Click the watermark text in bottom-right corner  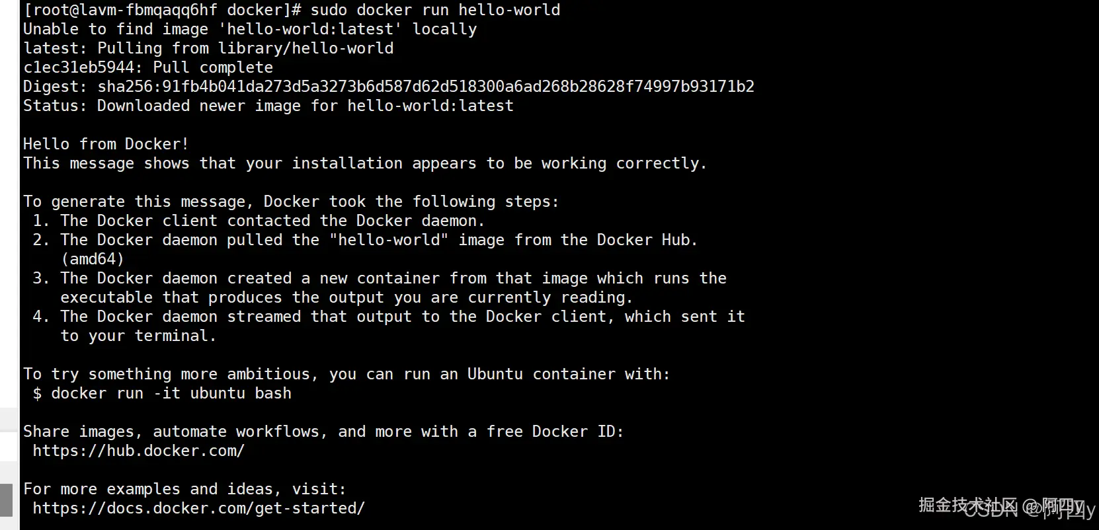tap(1005, 508)
